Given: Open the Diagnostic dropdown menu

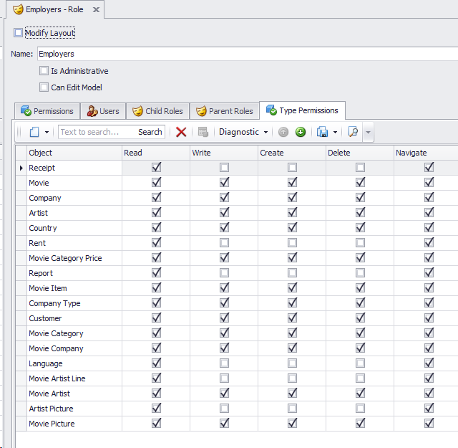Looking at the screenshot, I should 243,132.
